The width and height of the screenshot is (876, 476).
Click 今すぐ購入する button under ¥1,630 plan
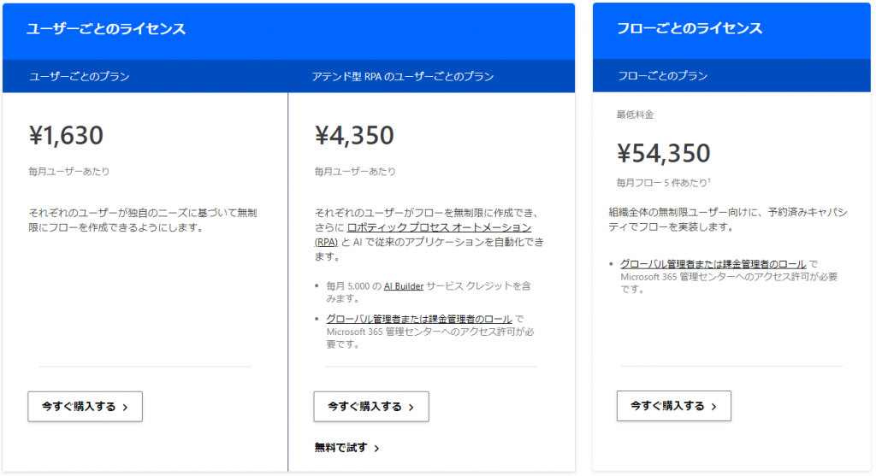click(x=85, y=406)
